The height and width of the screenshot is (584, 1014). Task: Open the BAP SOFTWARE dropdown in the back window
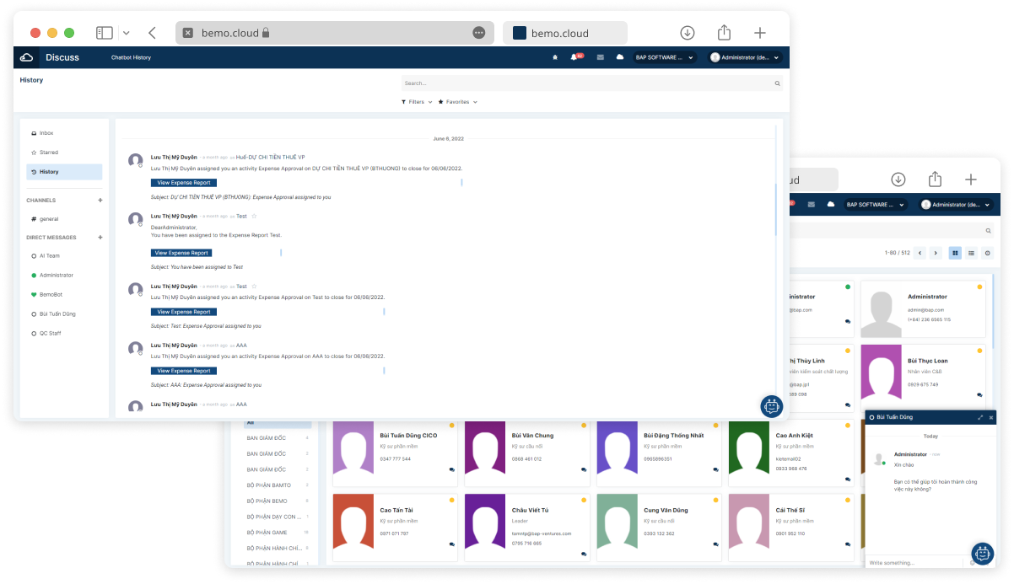tap(876, 204)
